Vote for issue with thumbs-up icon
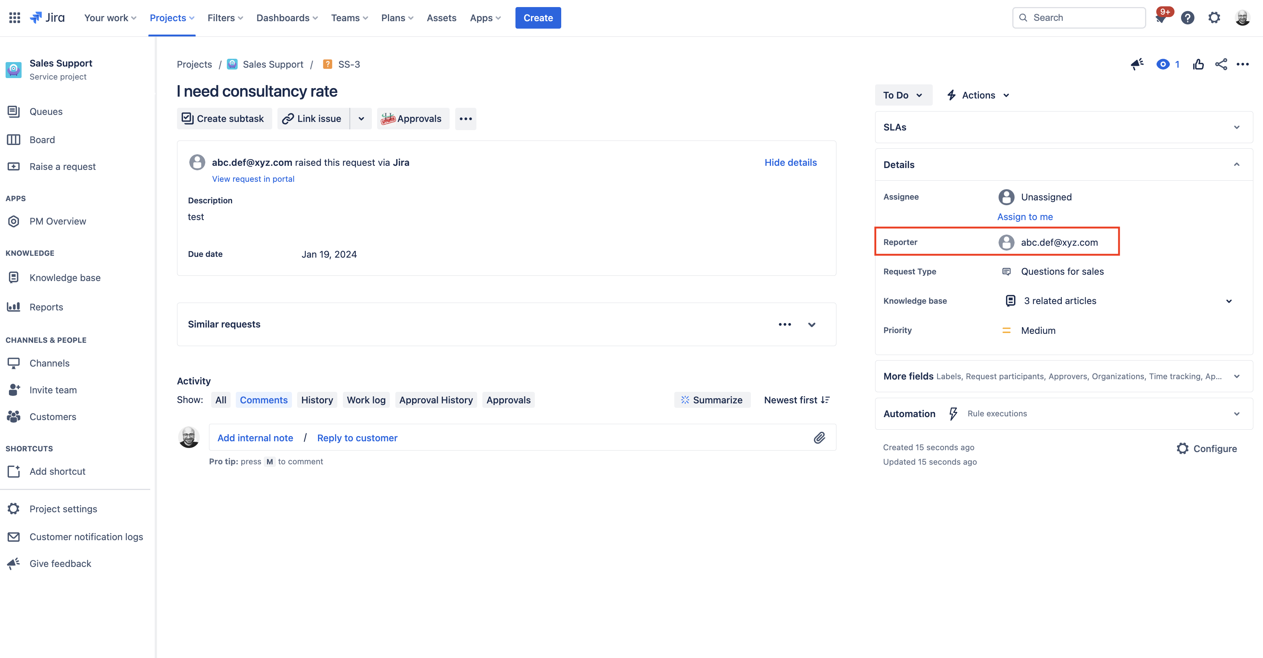The height and width of the screenshot is (658, 1263). click(x=1198, y=64)
